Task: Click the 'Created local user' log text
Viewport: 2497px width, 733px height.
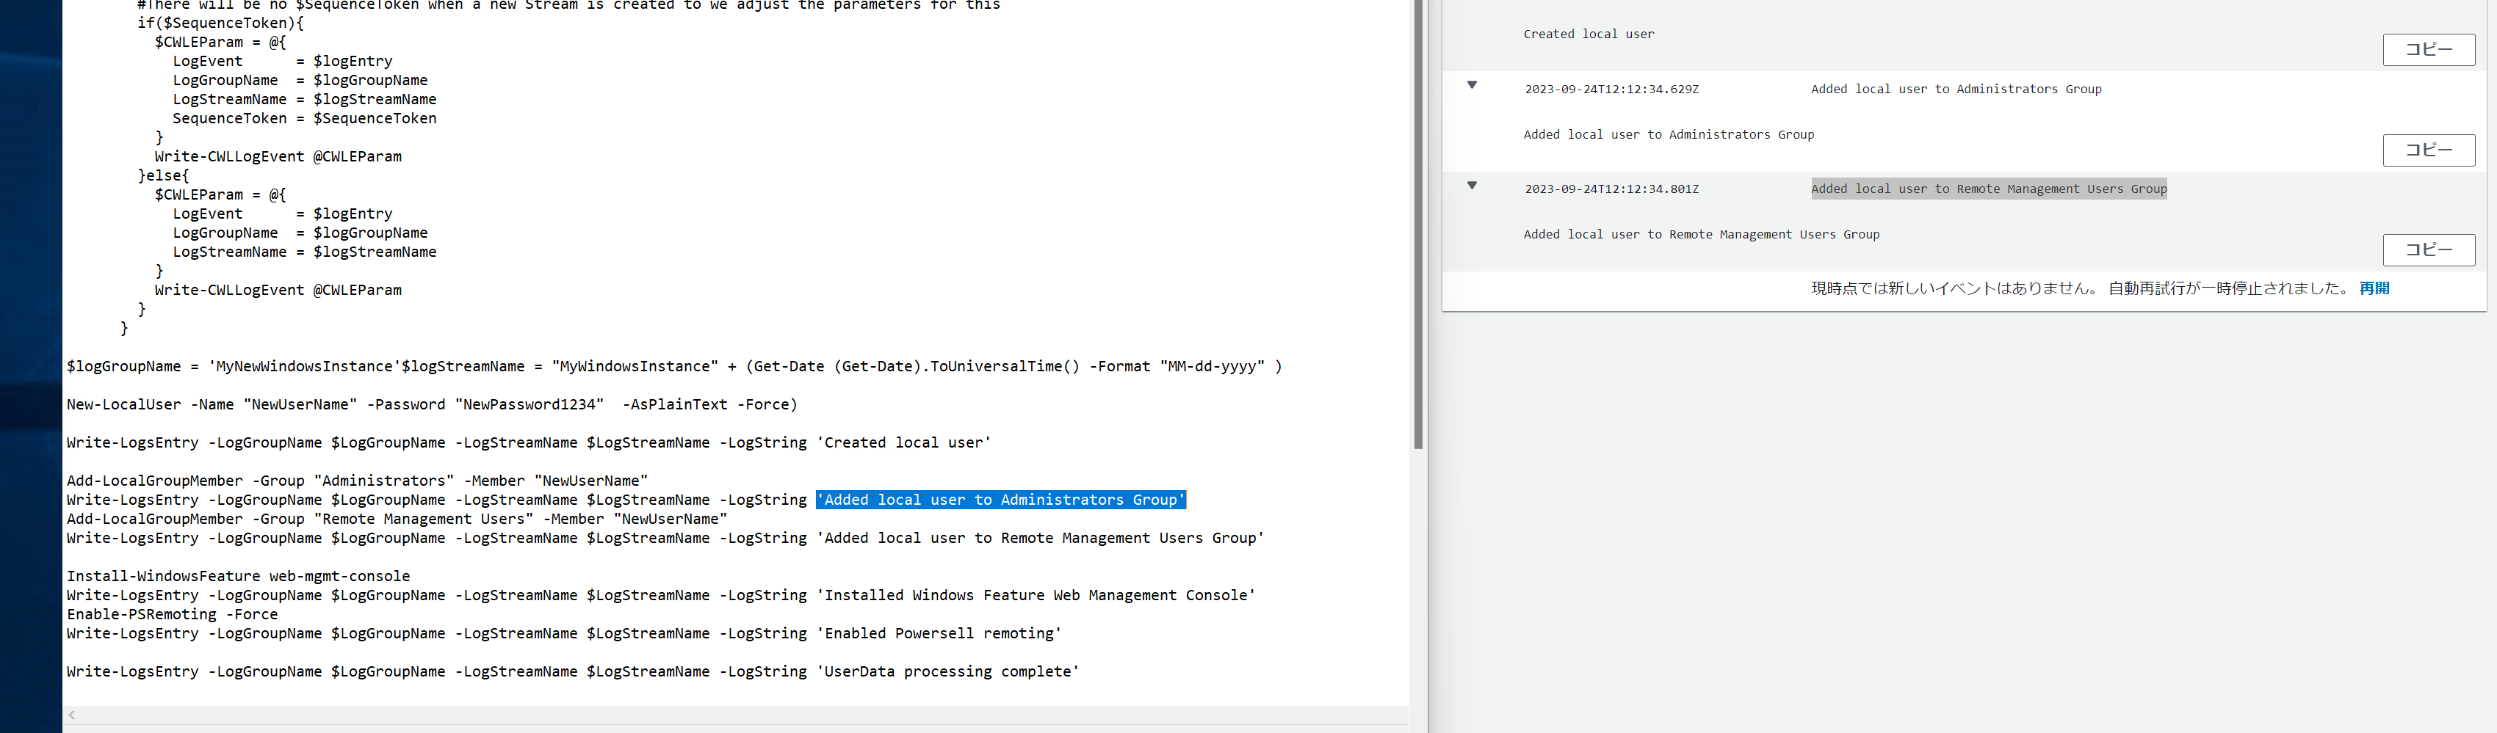Action: [x=1589, y=35]
